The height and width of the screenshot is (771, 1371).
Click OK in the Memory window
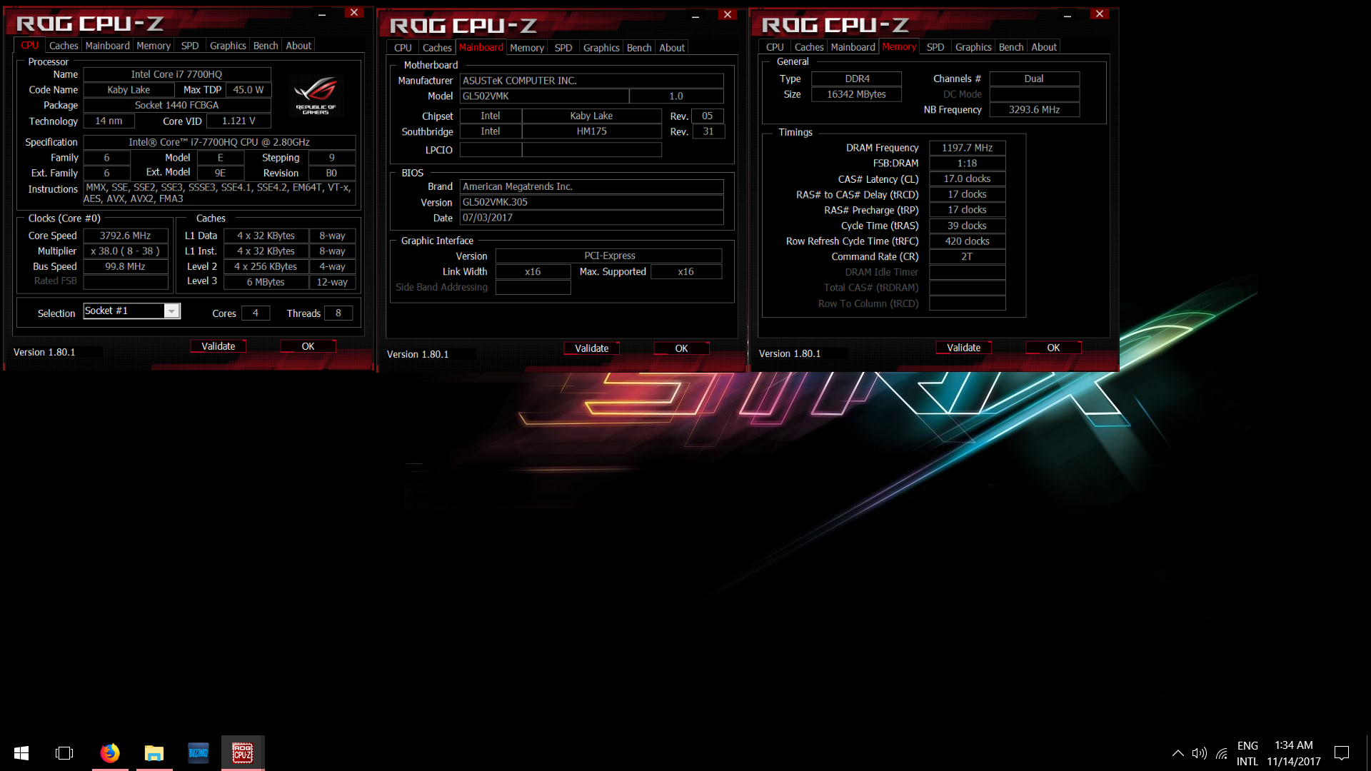tap(1053, 348)
